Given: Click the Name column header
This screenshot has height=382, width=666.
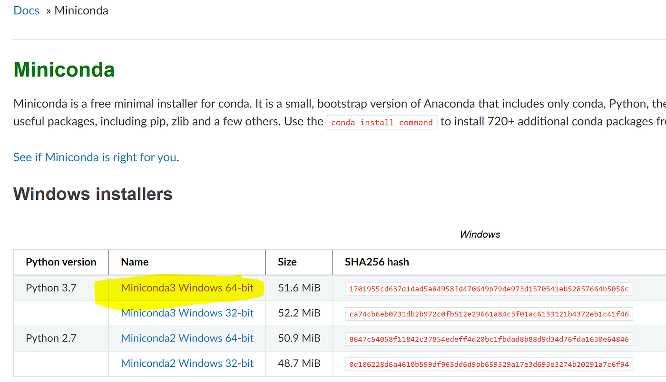Looking at the screenshot, I should 135,262.
